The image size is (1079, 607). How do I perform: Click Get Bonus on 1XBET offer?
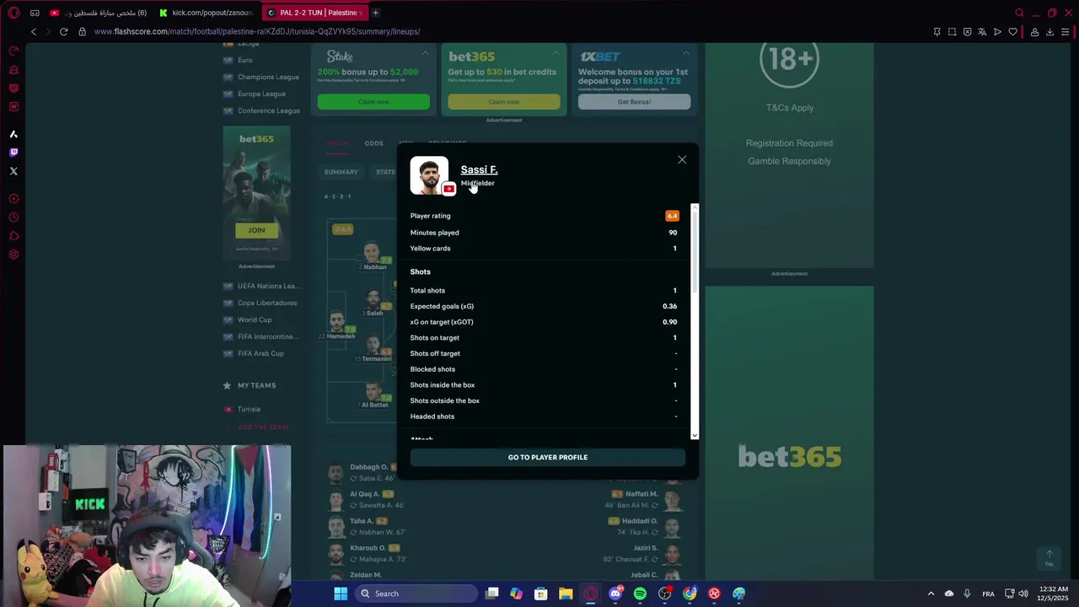click(x=634, y=102)
